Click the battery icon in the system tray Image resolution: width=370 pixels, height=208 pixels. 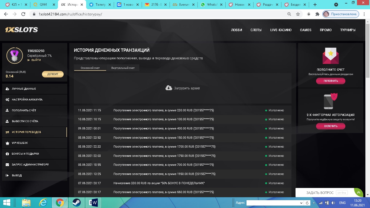[x=327, y=203]
